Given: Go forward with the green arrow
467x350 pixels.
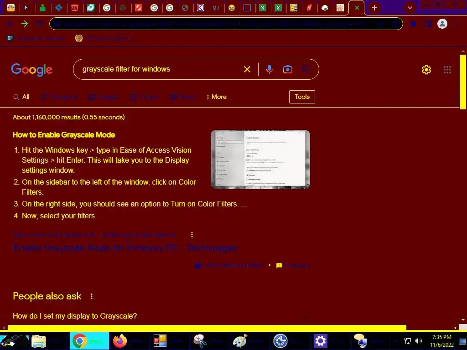Looking at the screenshot, I should point(25,24).
